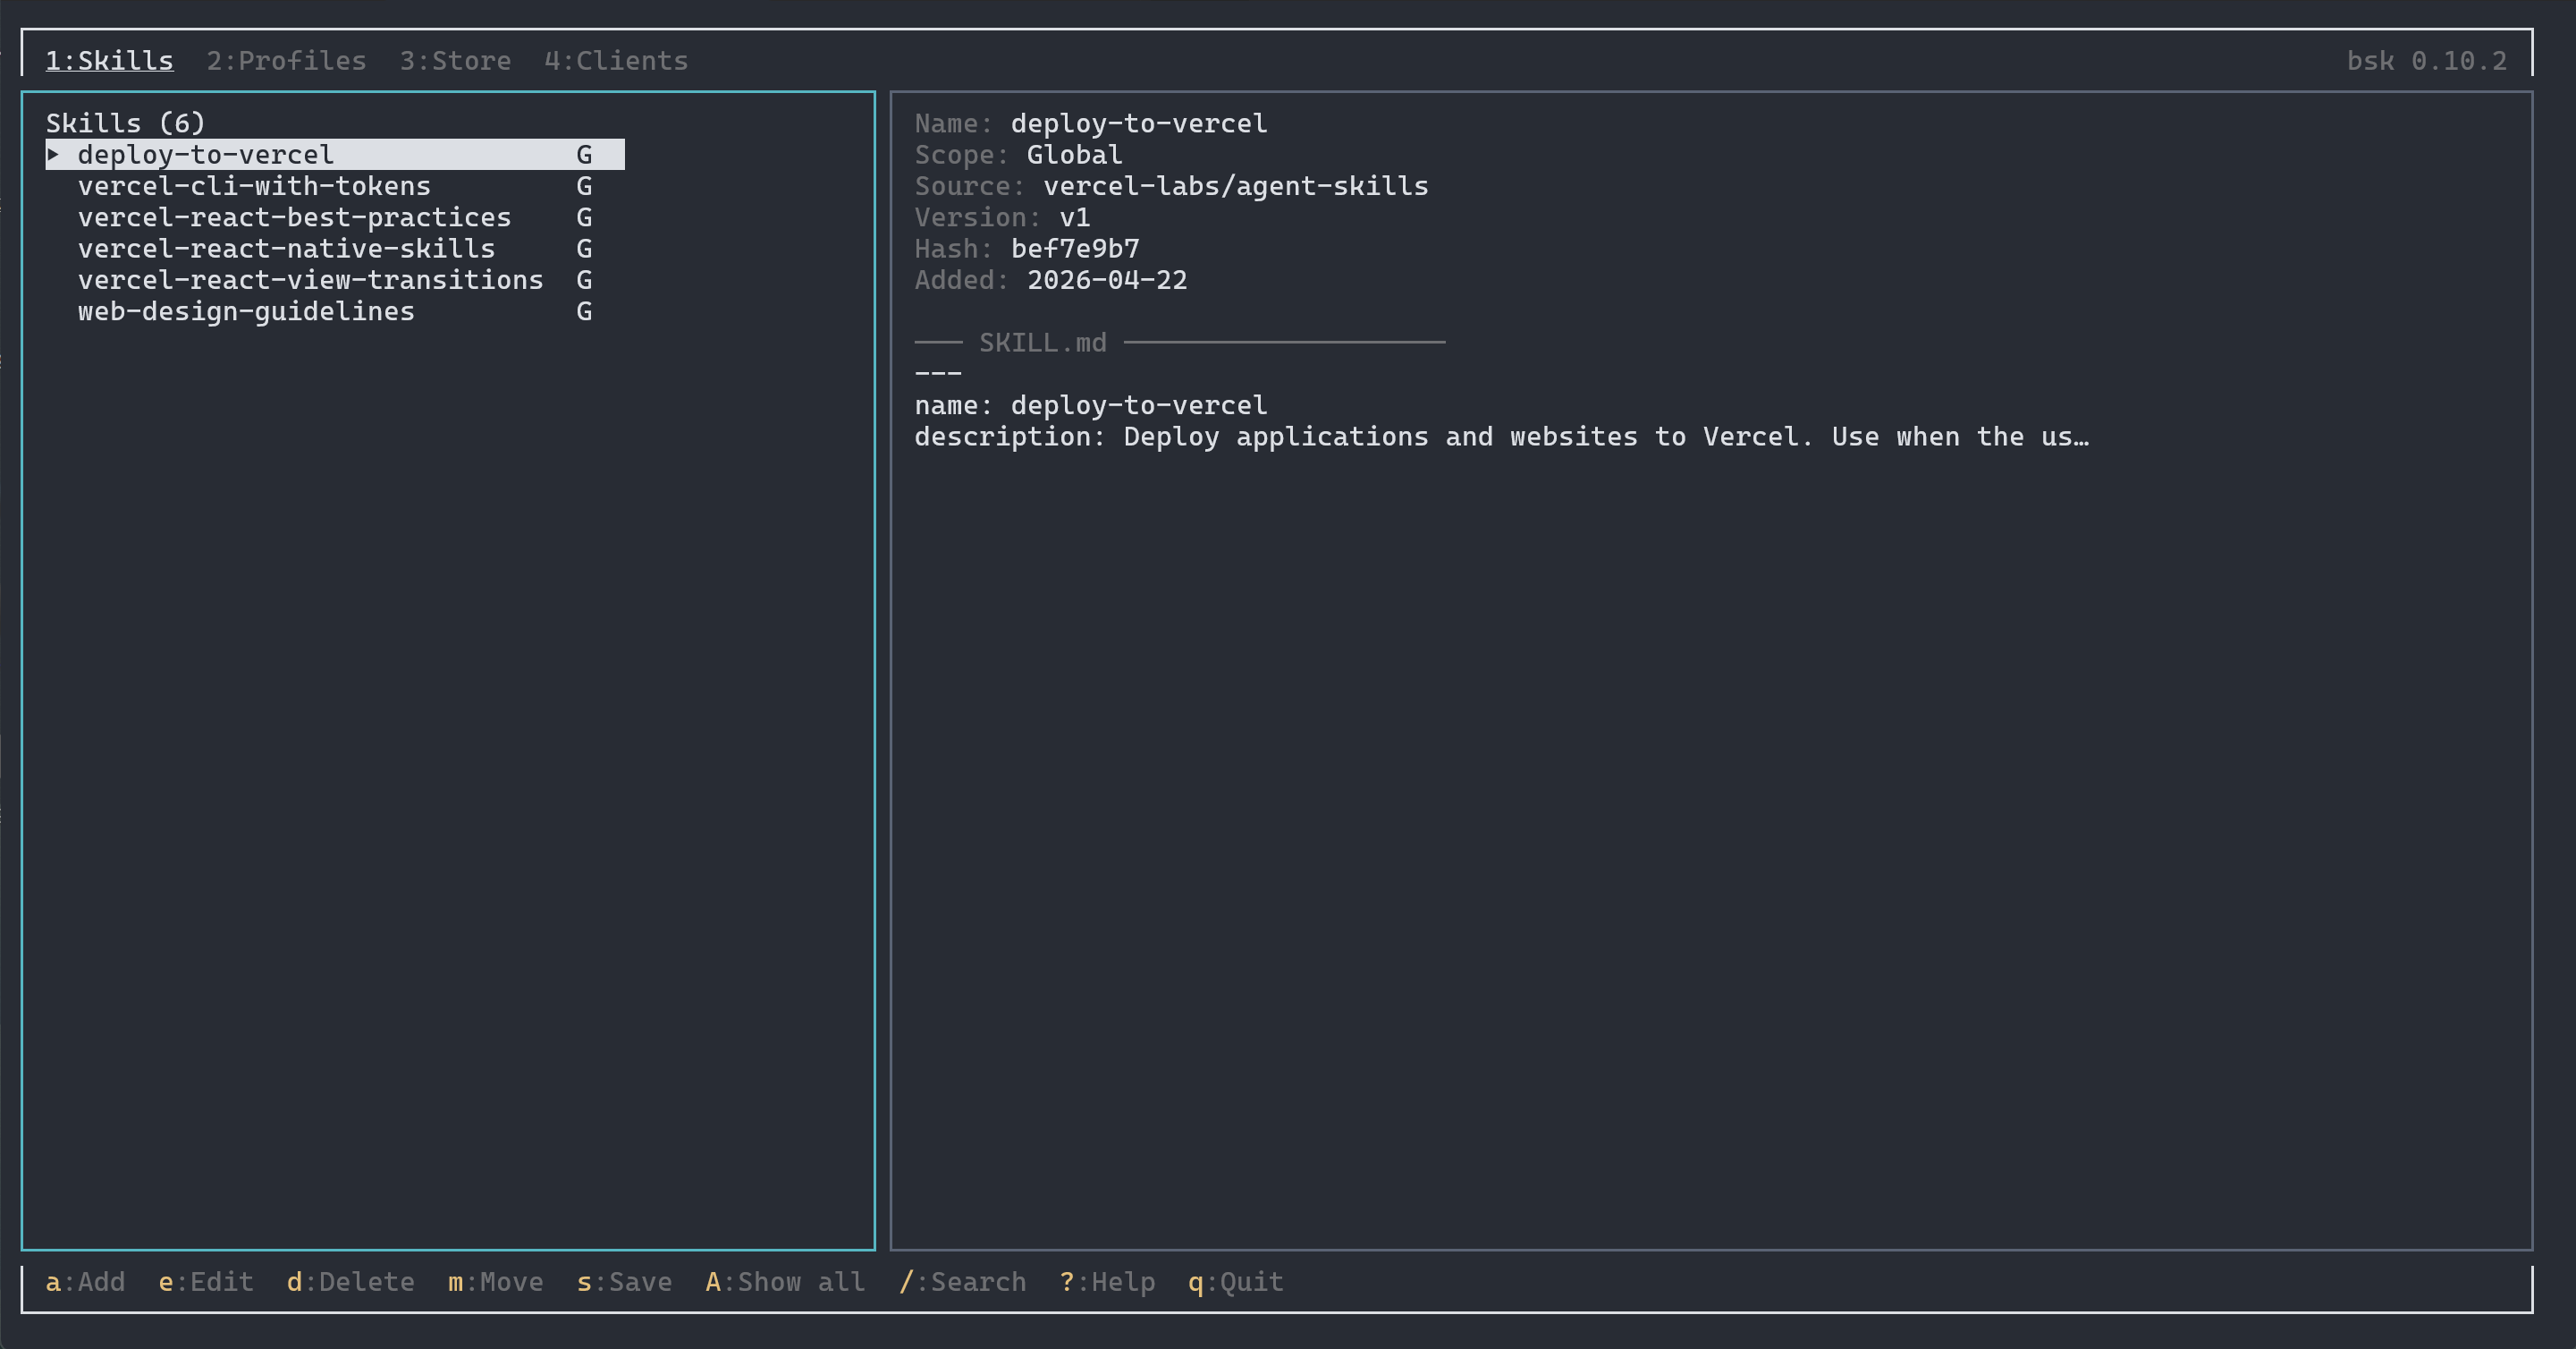The image size is (2576, 1349).
Task: Open the 3:Store tab
Action: (x=455, y=61)
